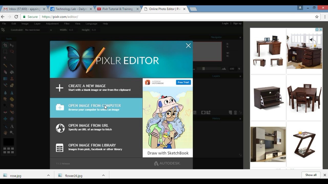Bookmark this page with the star icon
328x184 pixels.
click(x=317, y=17)
